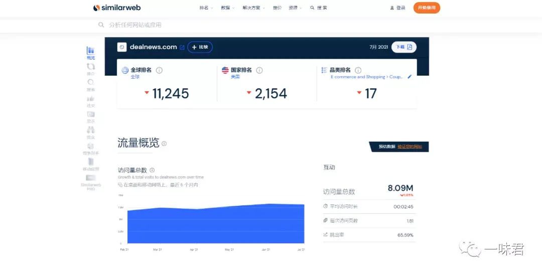Click the orange 开始使用 button

(427, 8)
